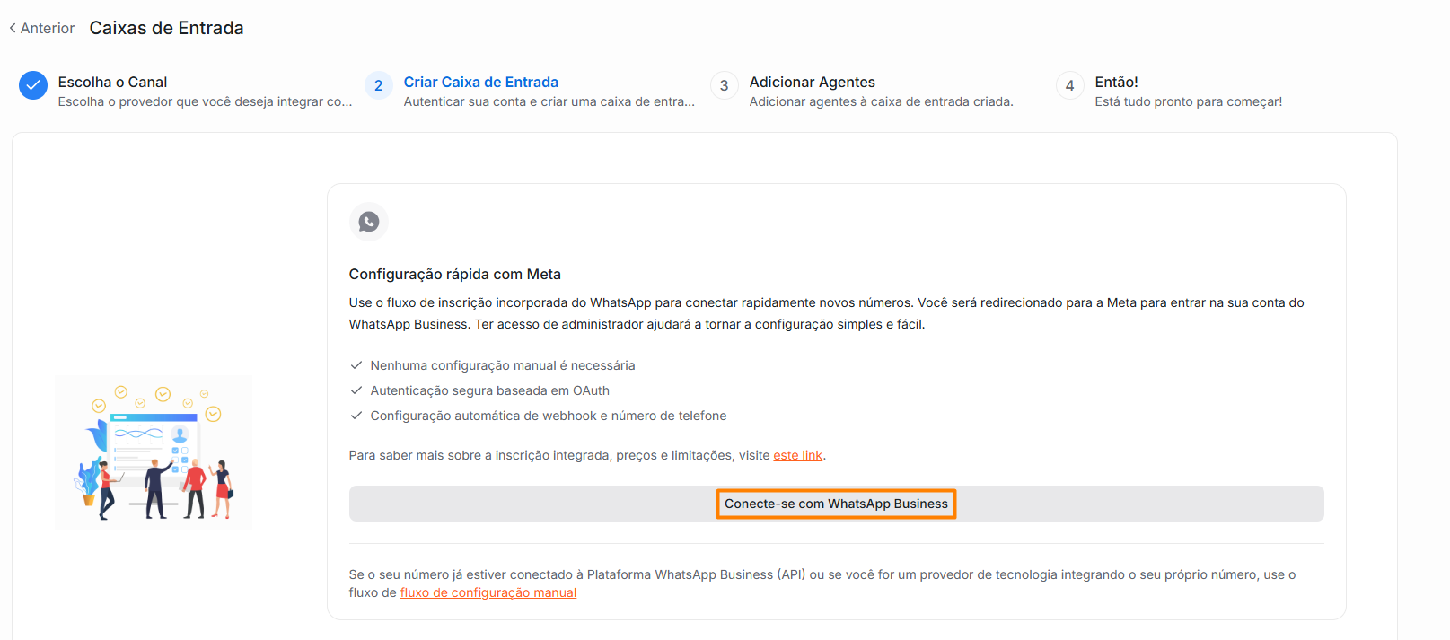Go back via Anterior link
1450x640 pixels.
tap(42, 28)
